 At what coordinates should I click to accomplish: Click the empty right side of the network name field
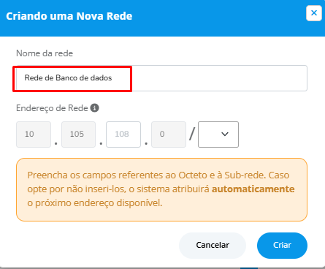click(x=219, y=78)
